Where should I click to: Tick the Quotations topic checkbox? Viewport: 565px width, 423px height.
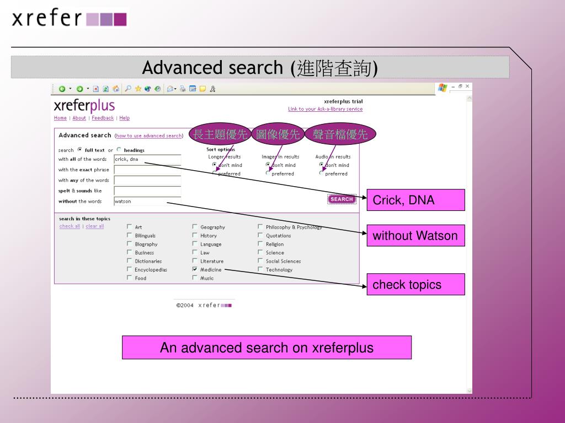coord(260,235)
